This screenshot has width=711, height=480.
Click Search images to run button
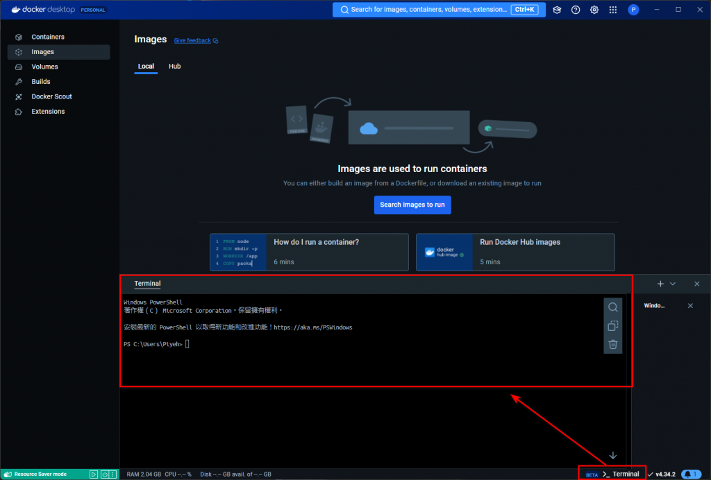tap(412, 205)
